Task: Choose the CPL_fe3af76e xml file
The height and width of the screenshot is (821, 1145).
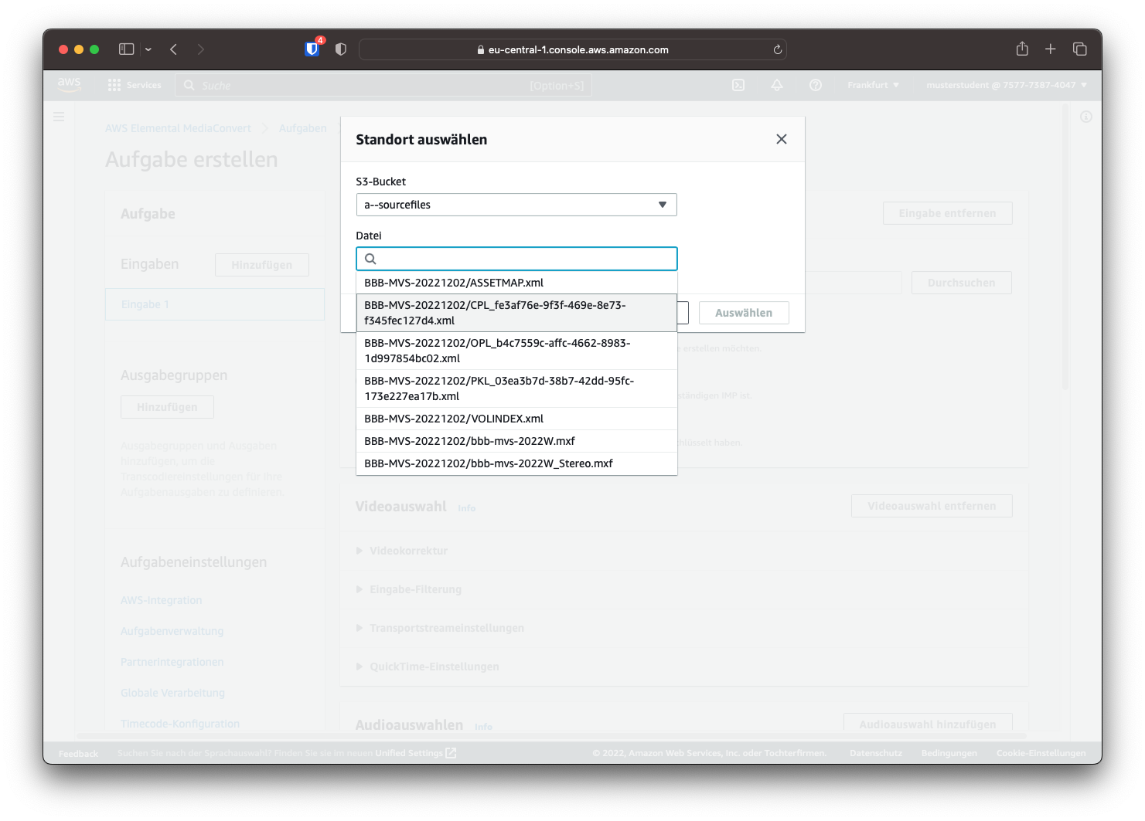Action: coord(516,313)
